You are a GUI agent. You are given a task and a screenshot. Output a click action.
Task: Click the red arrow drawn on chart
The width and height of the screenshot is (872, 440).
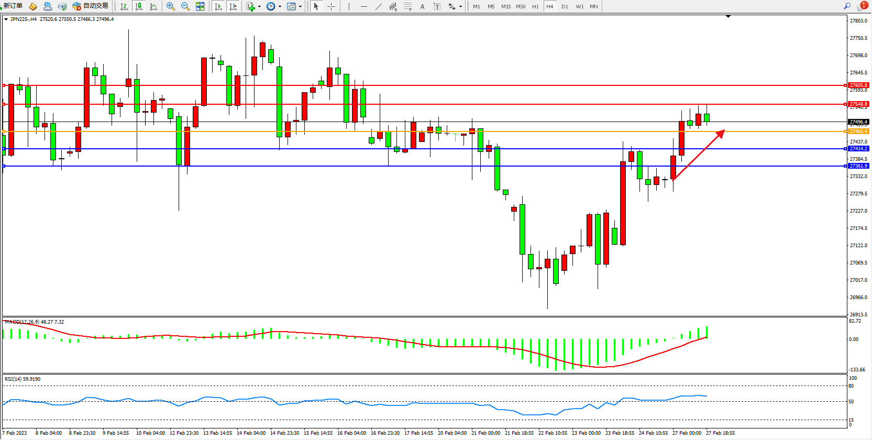pos(699,155)
